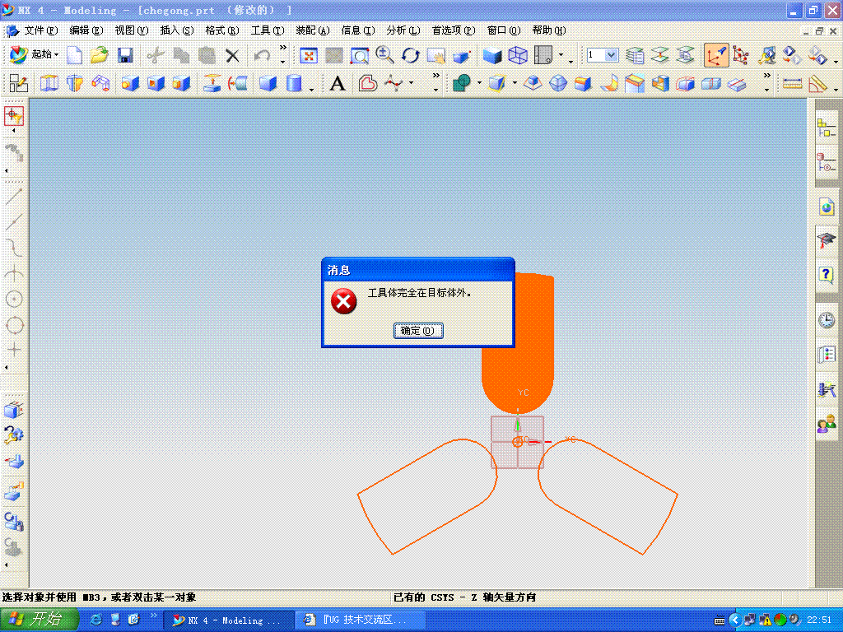Open Assembly Navigator side tab
Image resolution: width=843 pixels, height=632 pixels.
pos(827,128)
